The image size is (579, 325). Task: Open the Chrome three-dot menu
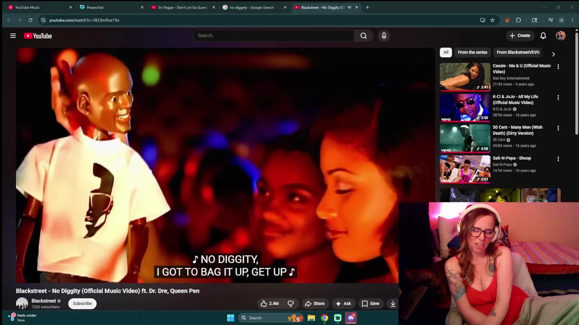572,20
